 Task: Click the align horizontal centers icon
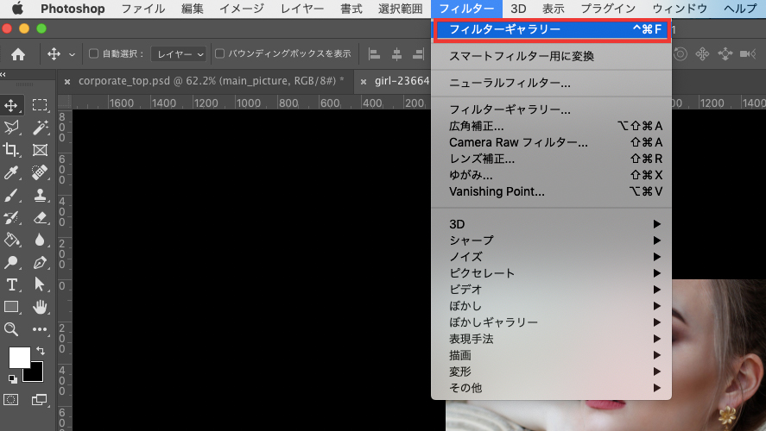[x=396, y=53]
